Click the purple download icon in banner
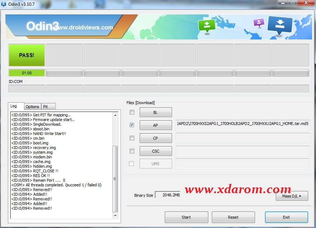The height and width of the screenshot is (228, 316). pyautogui.click(x=259, y=23)
